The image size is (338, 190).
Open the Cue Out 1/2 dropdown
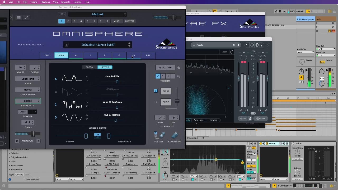point(326,49)
